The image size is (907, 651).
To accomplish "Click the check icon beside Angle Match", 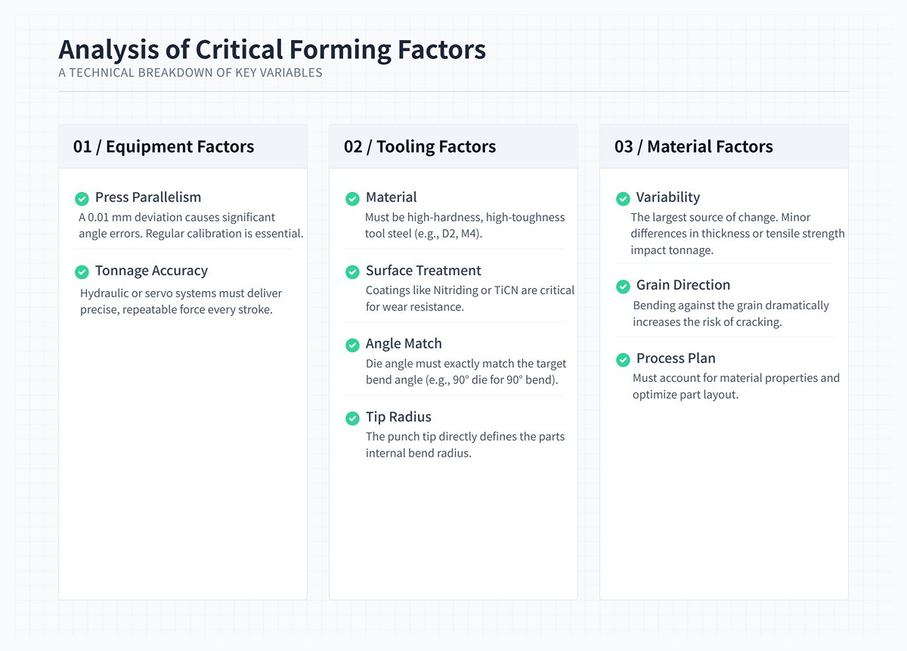I will (x=352, y=346).
